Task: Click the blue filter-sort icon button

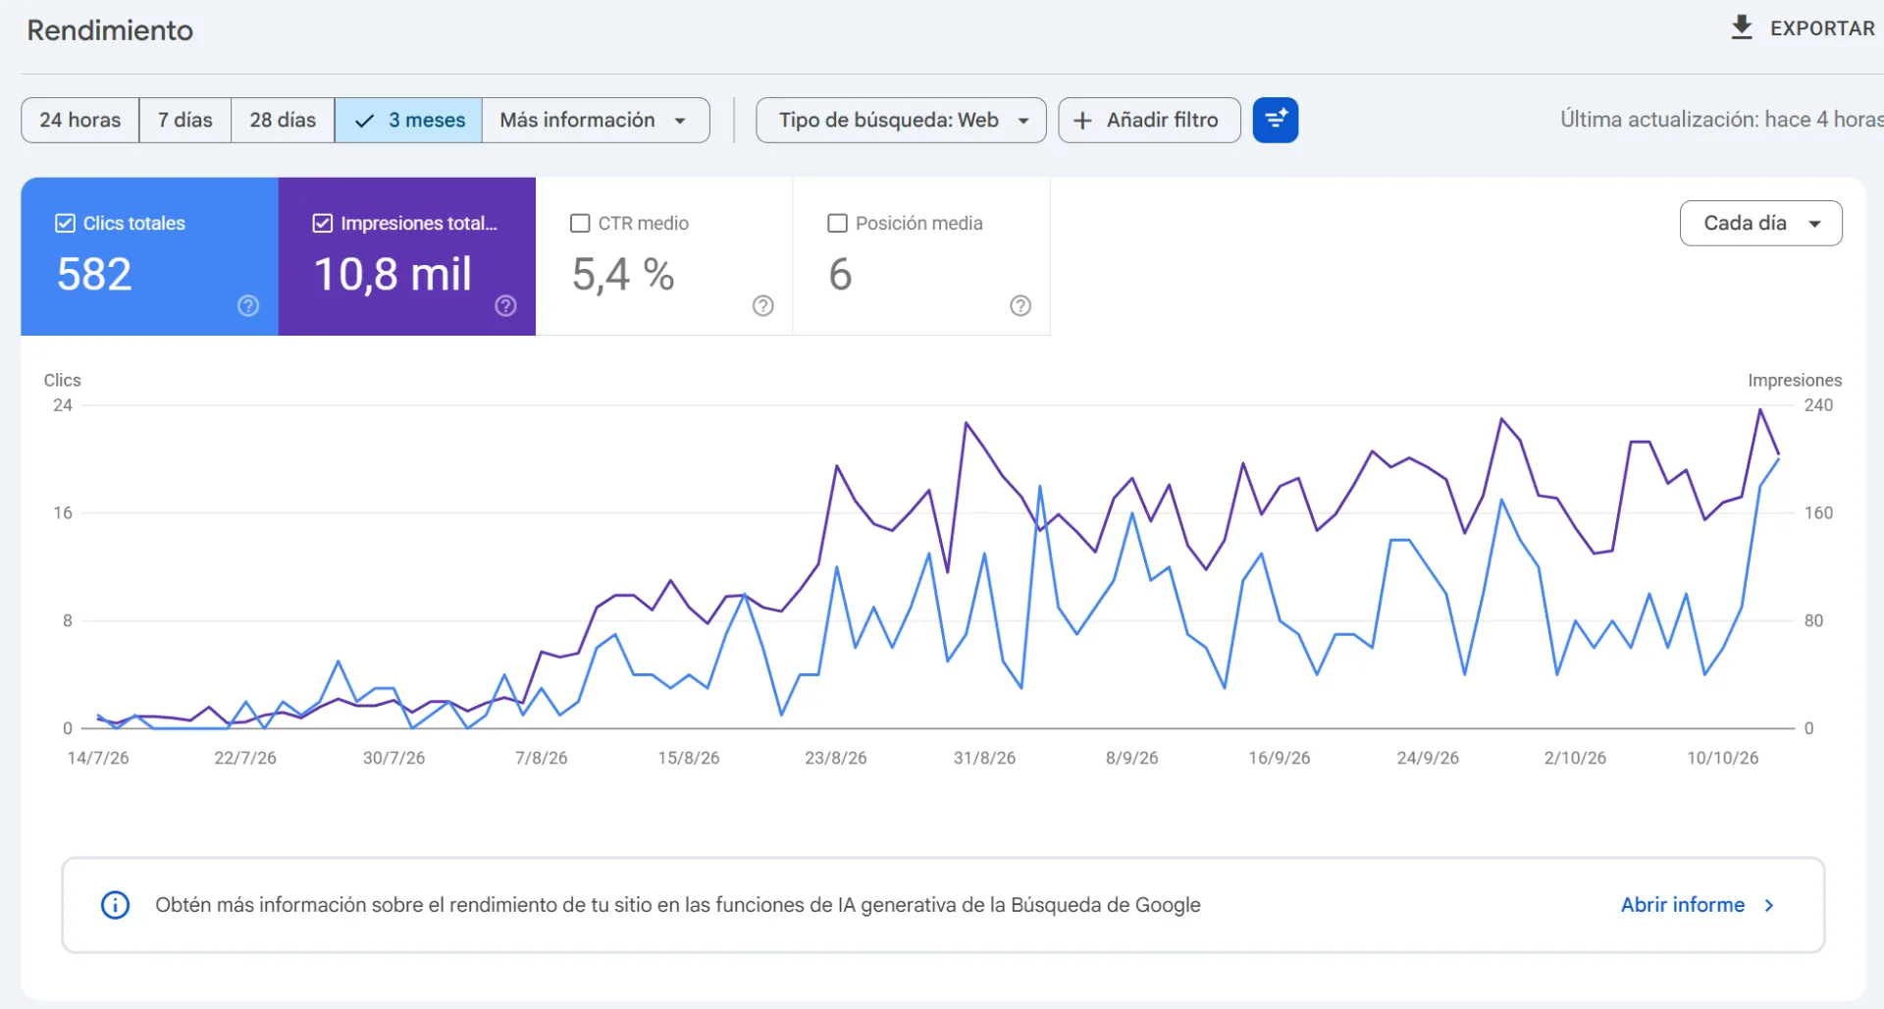Action: pyautogui.click(x=1276, y=120)
